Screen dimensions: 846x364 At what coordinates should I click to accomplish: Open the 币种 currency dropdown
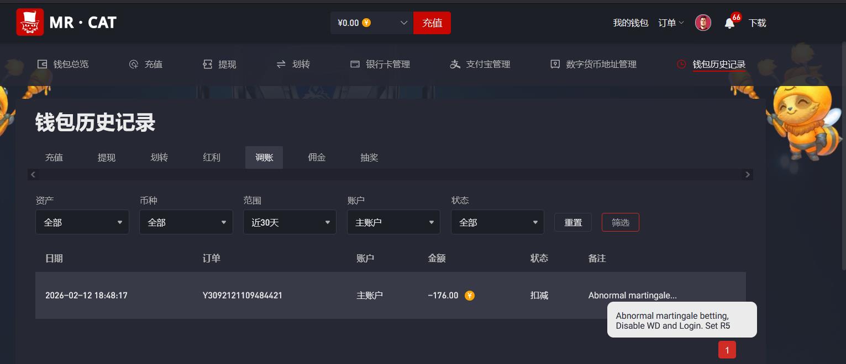pos(186,222)
